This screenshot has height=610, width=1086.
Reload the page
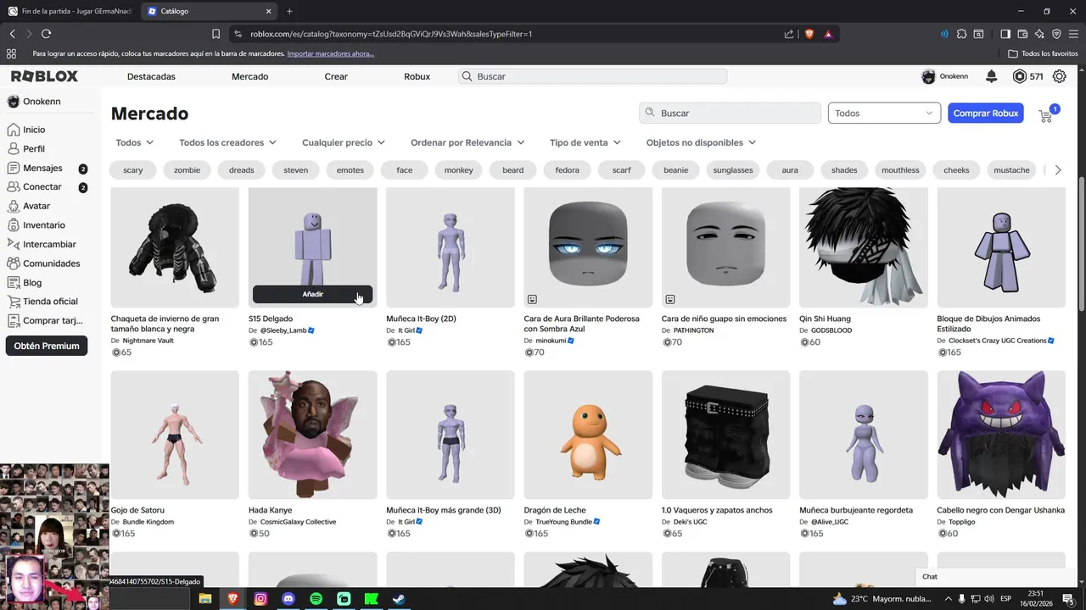(x=46, y=34)
